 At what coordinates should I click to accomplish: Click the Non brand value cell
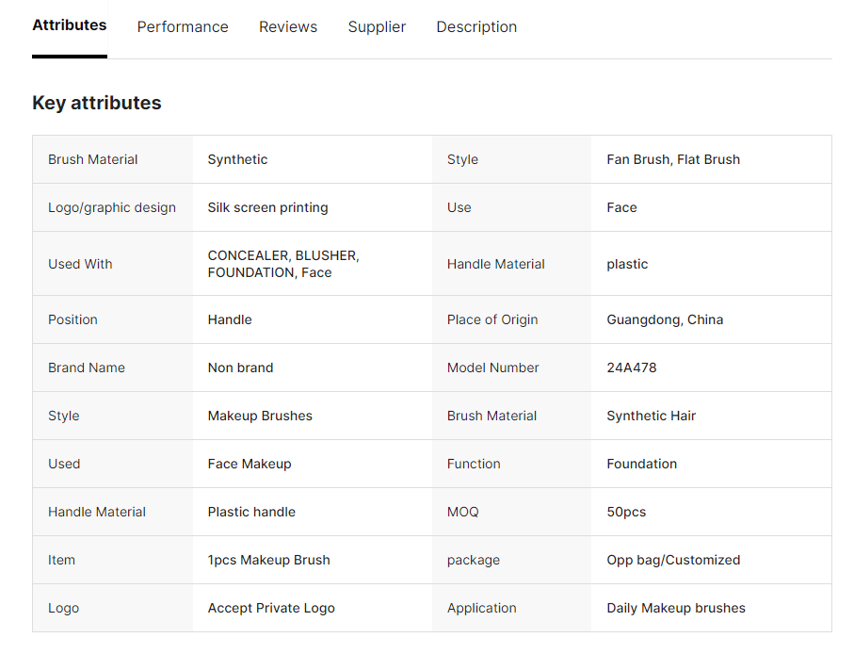pos(240,368)
